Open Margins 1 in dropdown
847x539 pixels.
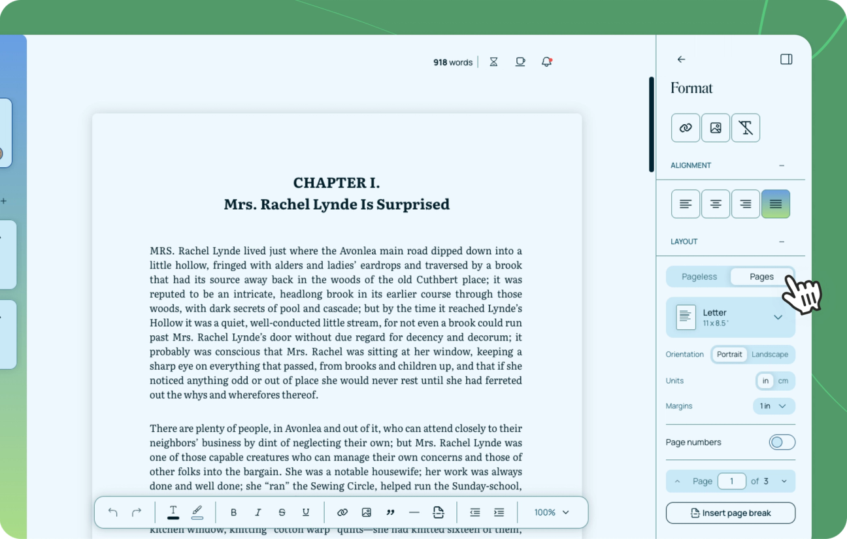[x=774, y=406]
